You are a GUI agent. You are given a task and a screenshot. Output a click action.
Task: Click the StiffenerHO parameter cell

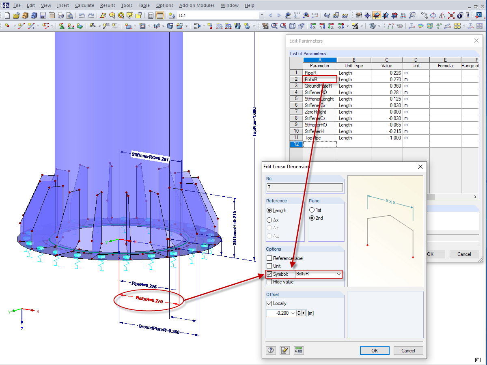tap(320, 125)
